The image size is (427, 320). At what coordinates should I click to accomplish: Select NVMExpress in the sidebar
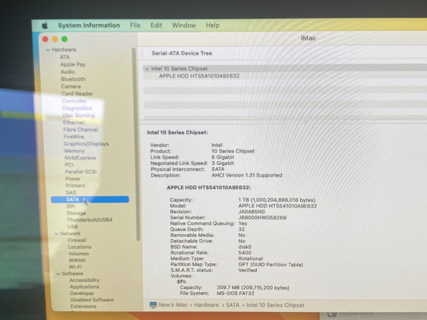(x=80, y=158)
